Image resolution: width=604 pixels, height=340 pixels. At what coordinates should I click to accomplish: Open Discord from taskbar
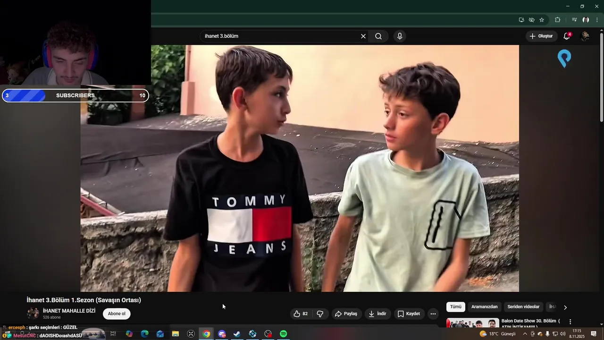(x=222, y=334)
